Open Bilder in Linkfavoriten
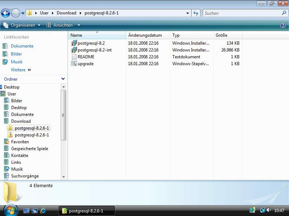The image size is (289, 216). pos(16,54)
